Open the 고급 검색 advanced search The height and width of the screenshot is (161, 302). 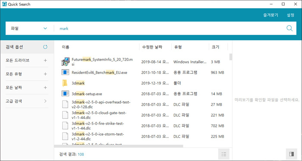(x=27, y=101)
